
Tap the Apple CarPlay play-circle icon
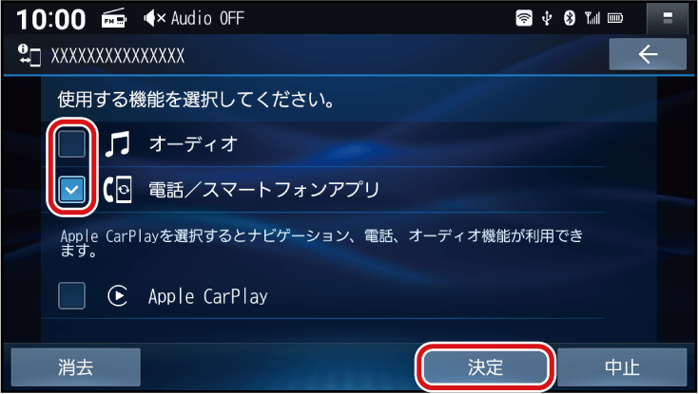pos(118,295)
